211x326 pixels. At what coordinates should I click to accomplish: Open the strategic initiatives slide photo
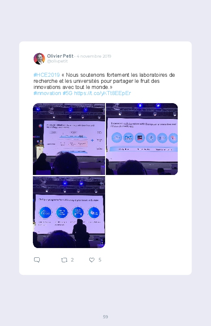pyautogui.click(x=69, y=139)
